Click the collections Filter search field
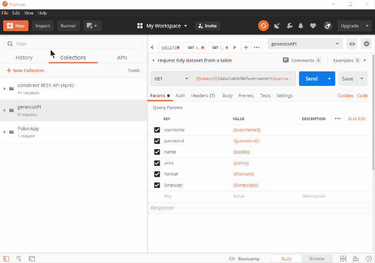The width and height of the screenshot is (375, 263). click(x=73, y=44)
